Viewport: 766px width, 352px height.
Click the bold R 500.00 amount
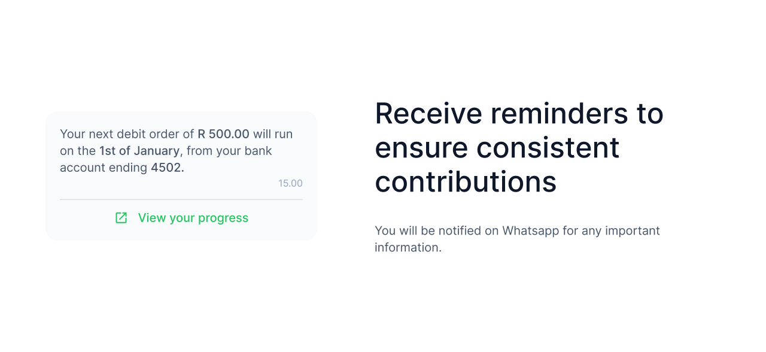[223, 134]
